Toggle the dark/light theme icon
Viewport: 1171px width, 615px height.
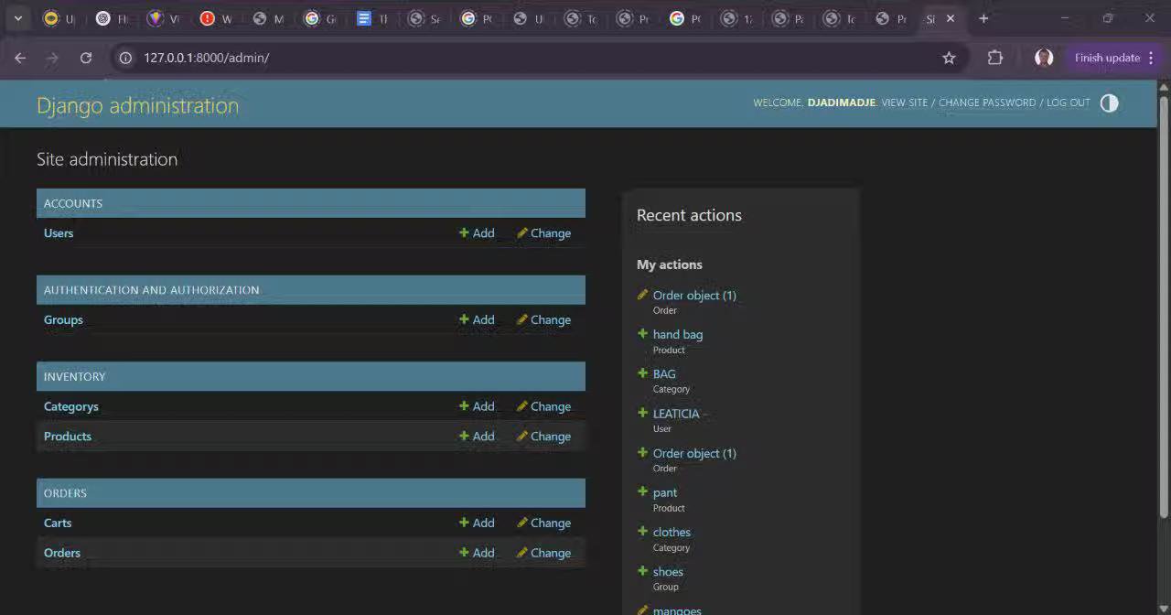pos(1109,103)
